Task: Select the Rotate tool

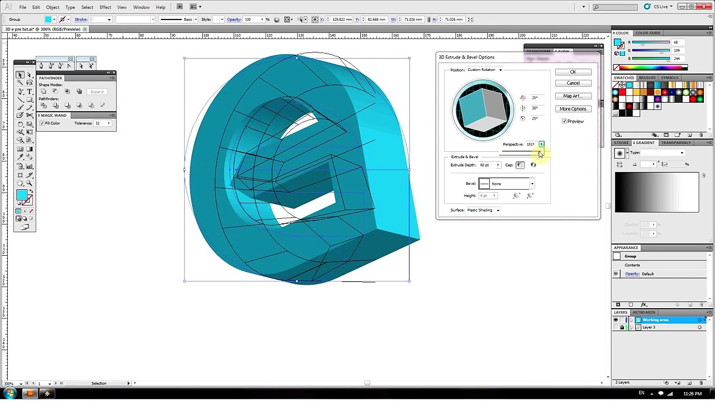Action: [x=20, y=124]
